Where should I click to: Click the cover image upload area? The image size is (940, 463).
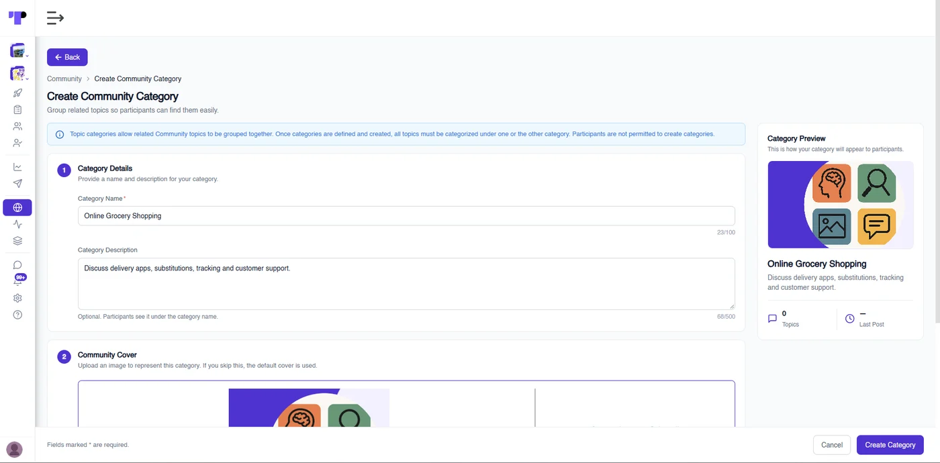[x=406, y=404]
